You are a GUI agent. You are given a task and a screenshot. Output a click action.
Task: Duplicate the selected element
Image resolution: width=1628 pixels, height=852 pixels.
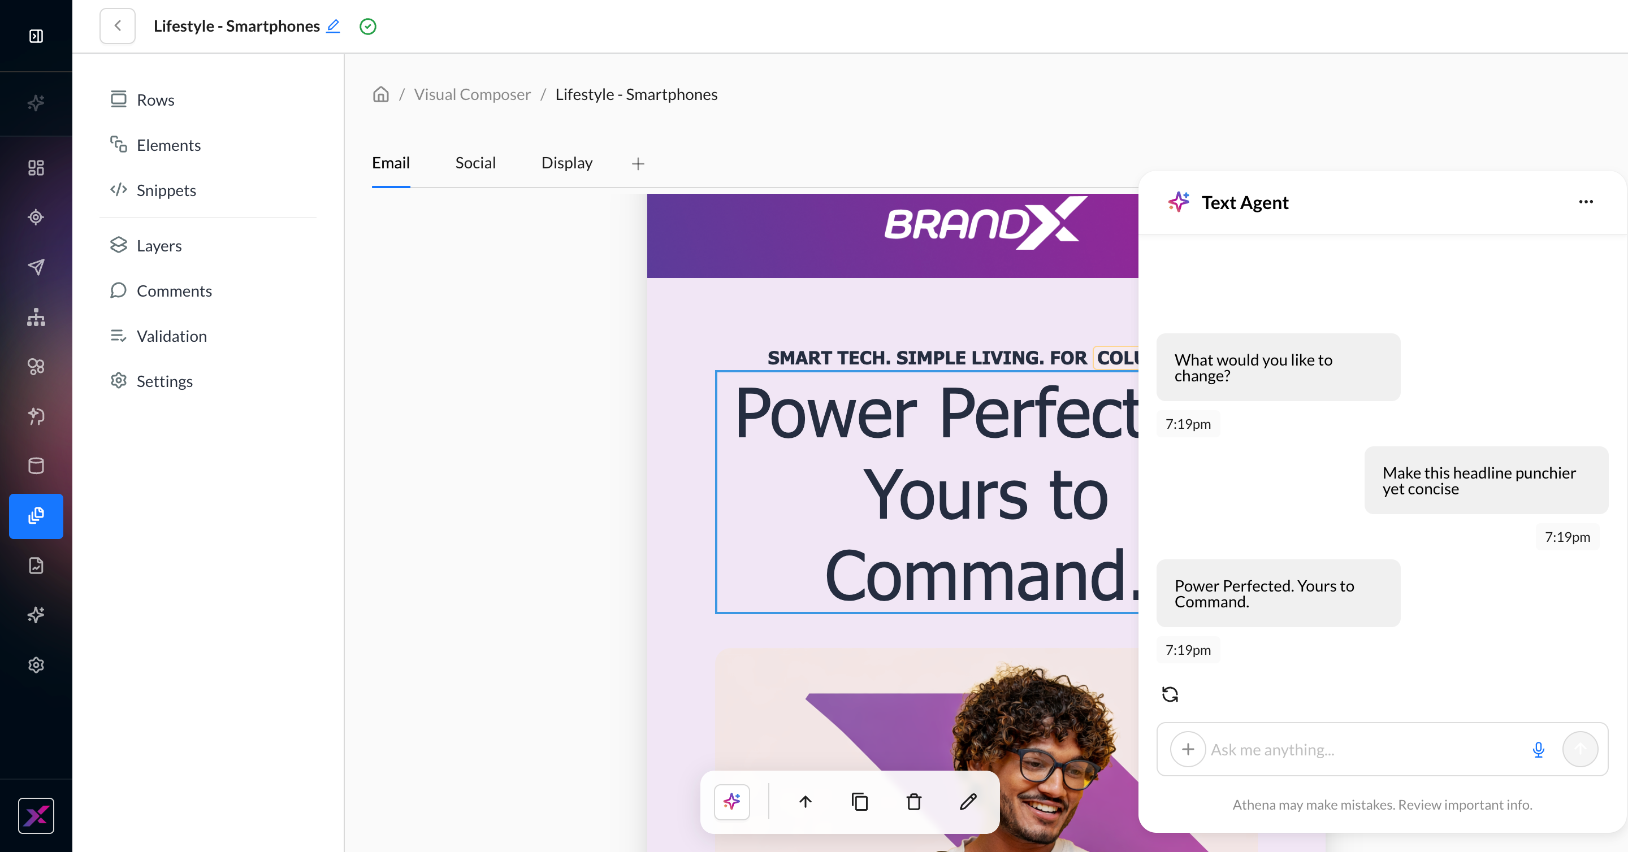click(859, 802)
